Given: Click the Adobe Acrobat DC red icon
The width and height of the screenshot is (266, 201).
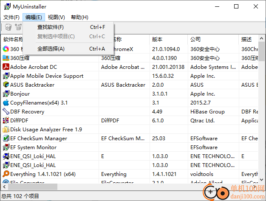Looking at the screenshot, I should (x=6, y=67).
